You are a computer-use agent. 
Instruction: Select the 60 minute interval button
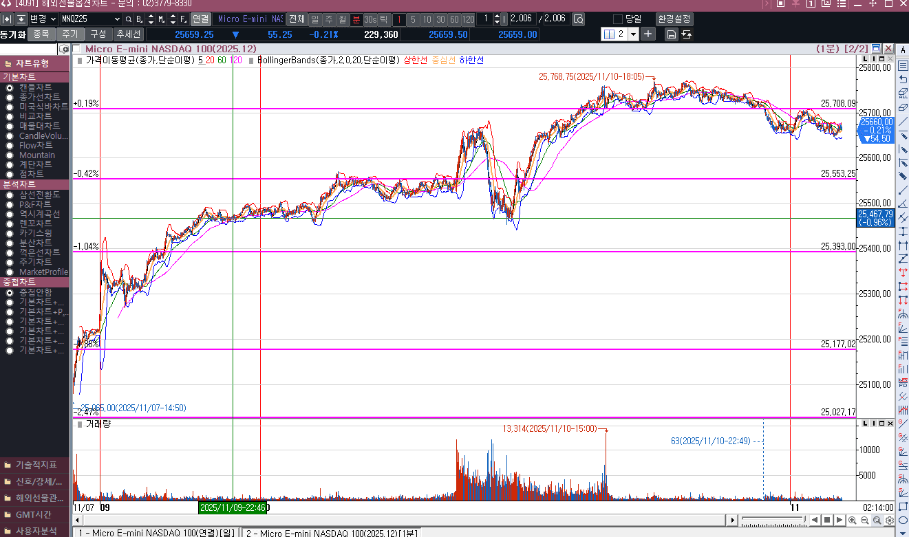click(454, 19)
